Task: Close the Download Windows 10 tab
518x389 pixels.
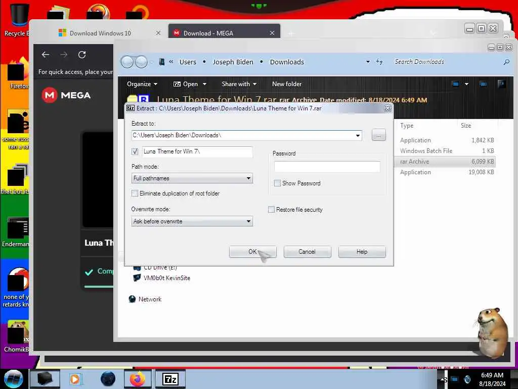Action: pyautogui.click(x=158, y=33)
